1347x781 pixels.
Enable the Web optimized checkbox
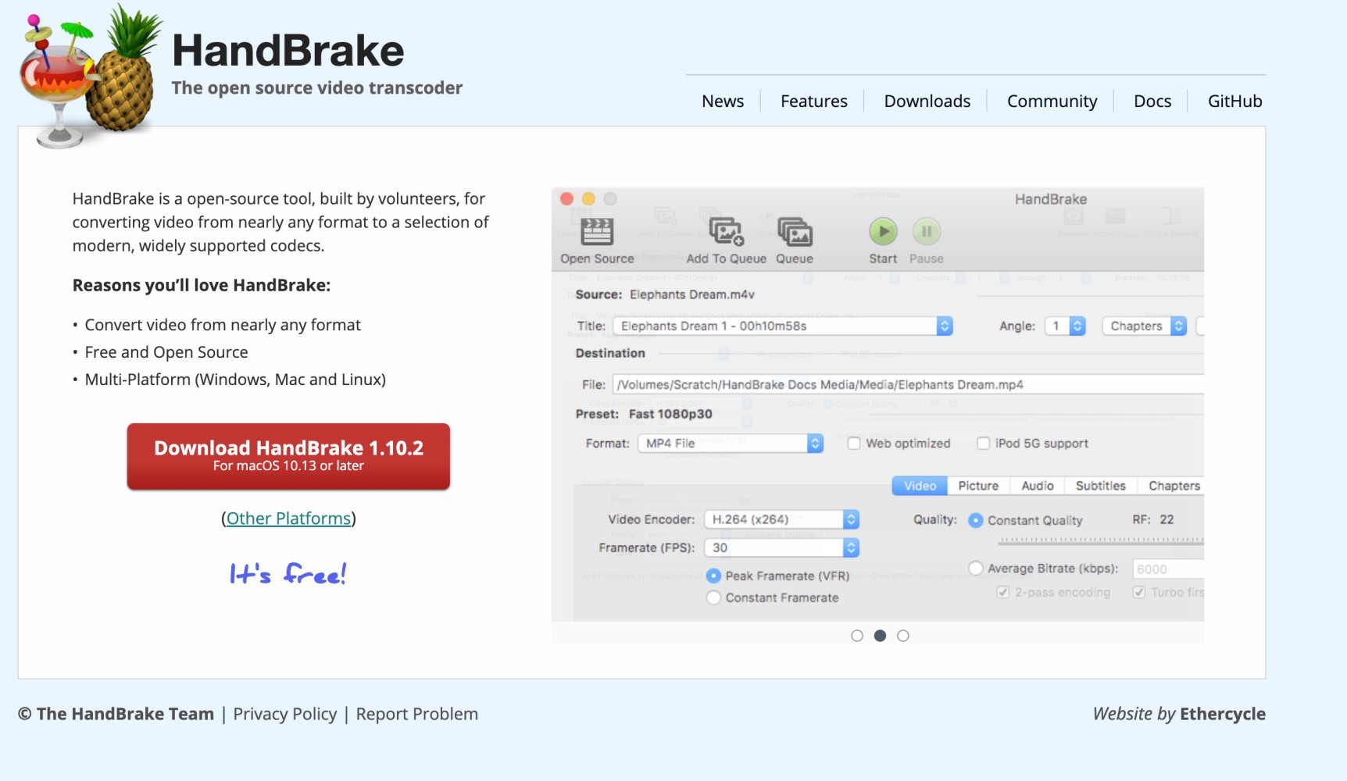point(853,443)
